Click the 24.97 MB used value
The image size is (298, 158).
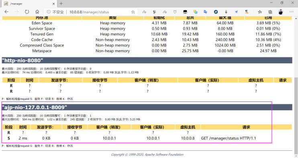point(268,51)
